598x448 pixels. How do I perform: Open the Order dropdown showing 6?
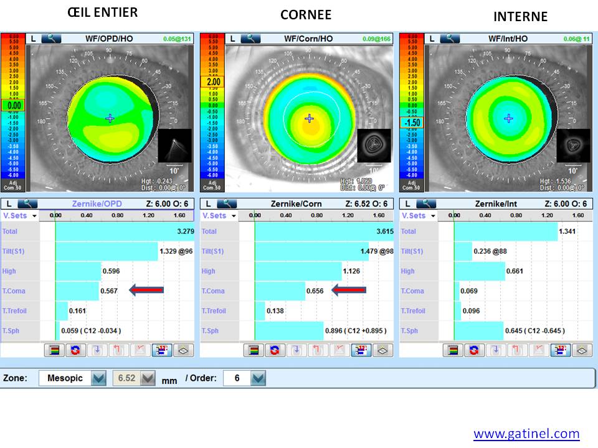(259, 378)
